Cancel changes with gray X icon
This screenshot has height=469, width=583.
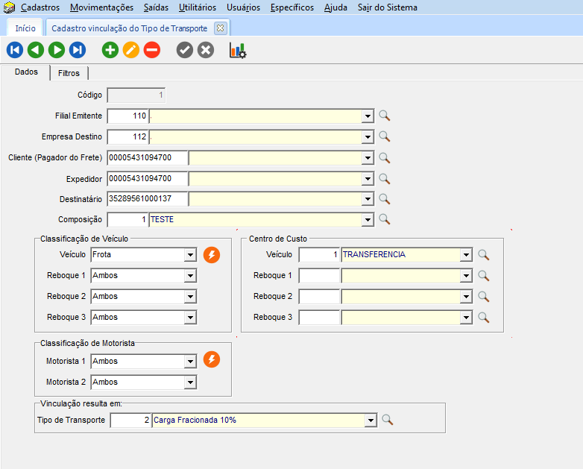click(206, 50)
